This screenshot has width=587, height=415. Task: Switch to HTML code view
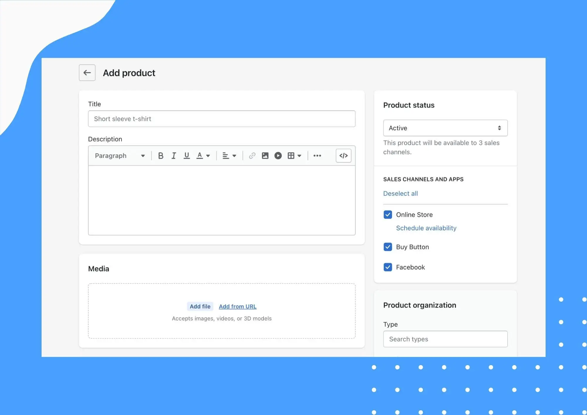click(x=343, y=156)
